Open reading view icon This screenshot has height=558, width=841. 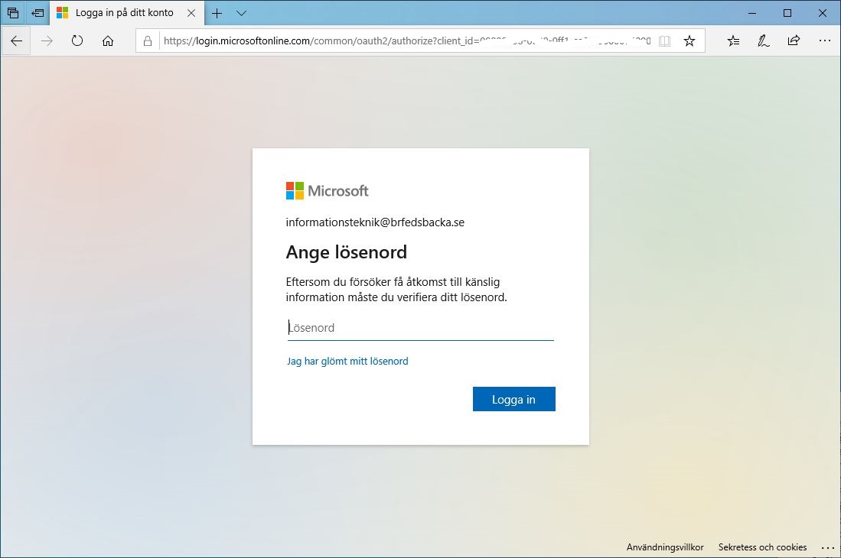point(664,41)
